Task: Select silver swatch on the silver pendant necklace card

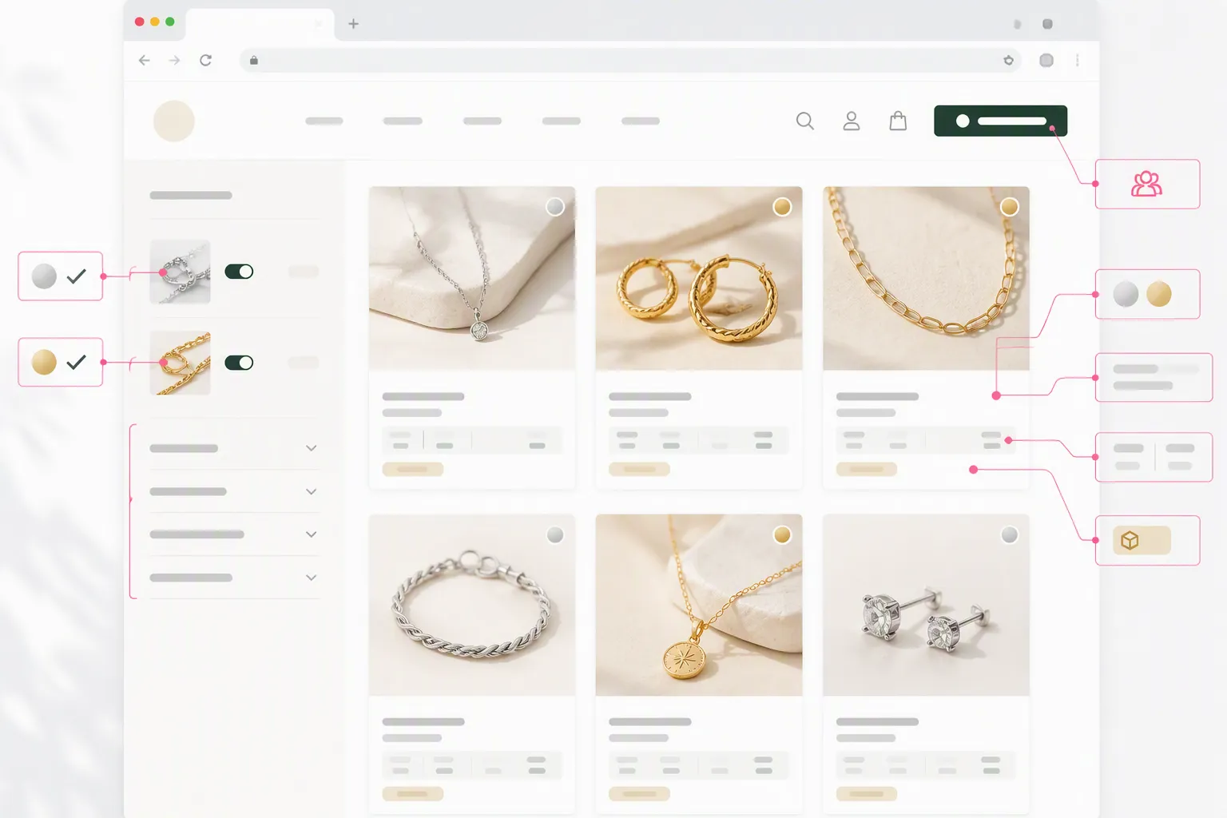Action: pyautogui.click(x=555, y=207)
